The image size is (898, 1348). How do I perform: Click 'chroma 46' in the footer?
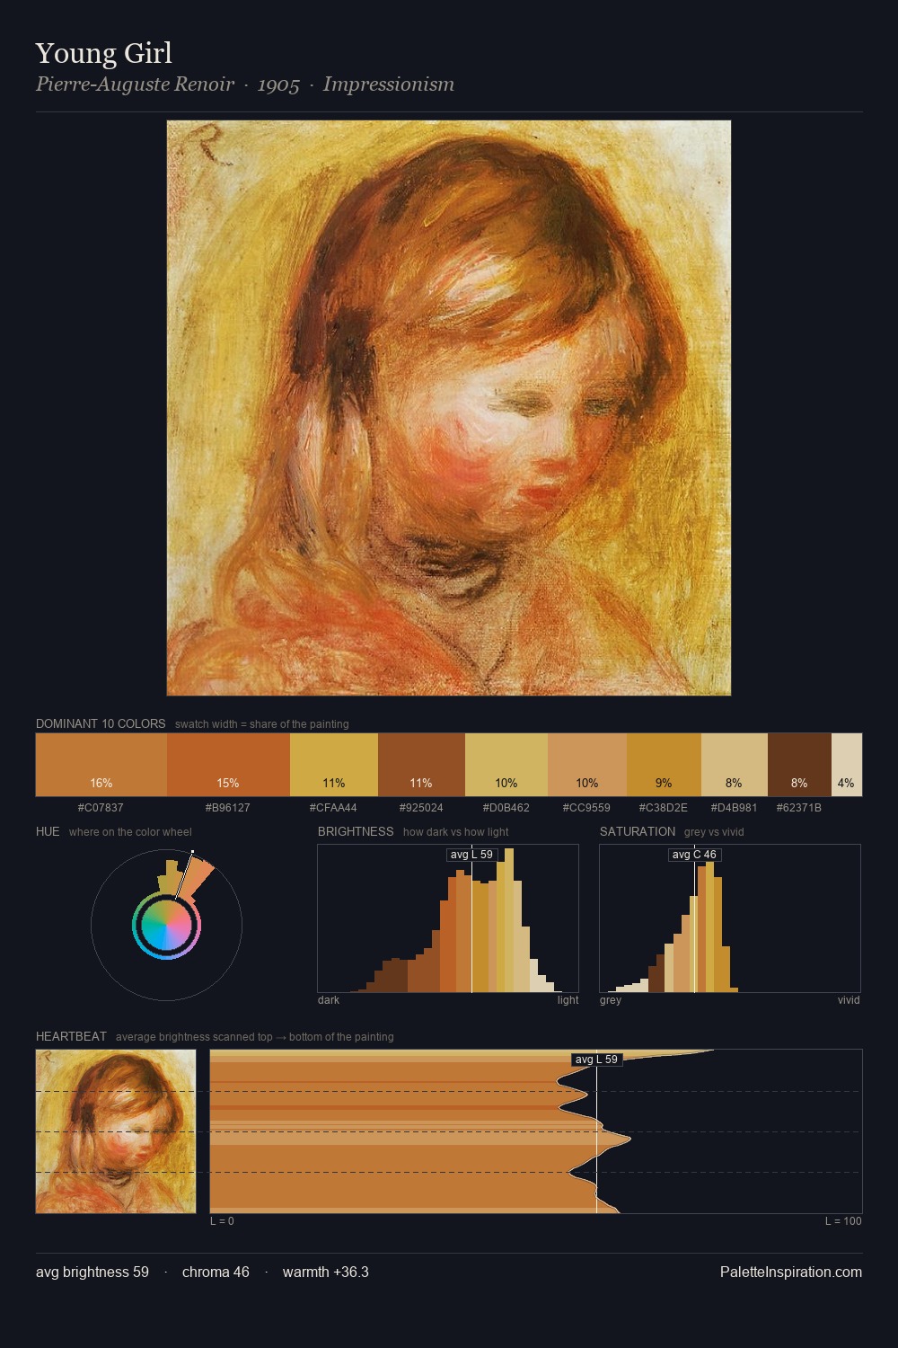tap(216, 1272)
